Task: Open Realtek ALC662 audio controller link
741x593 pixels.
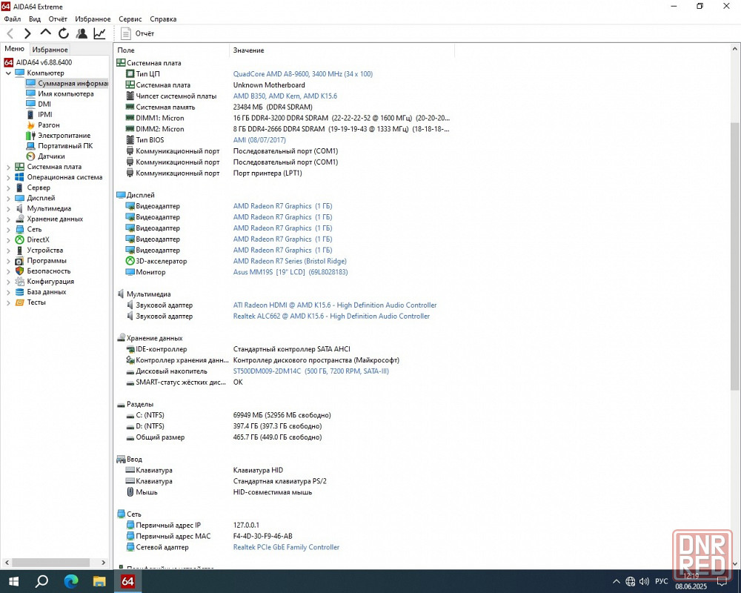Action: (331, 316)
